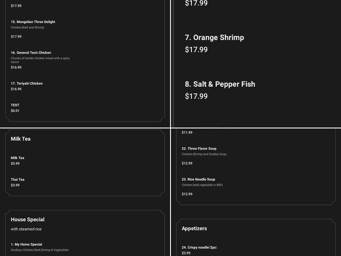
Task: Click the TEXT placeholder item
Action: (x=15, y=105)
